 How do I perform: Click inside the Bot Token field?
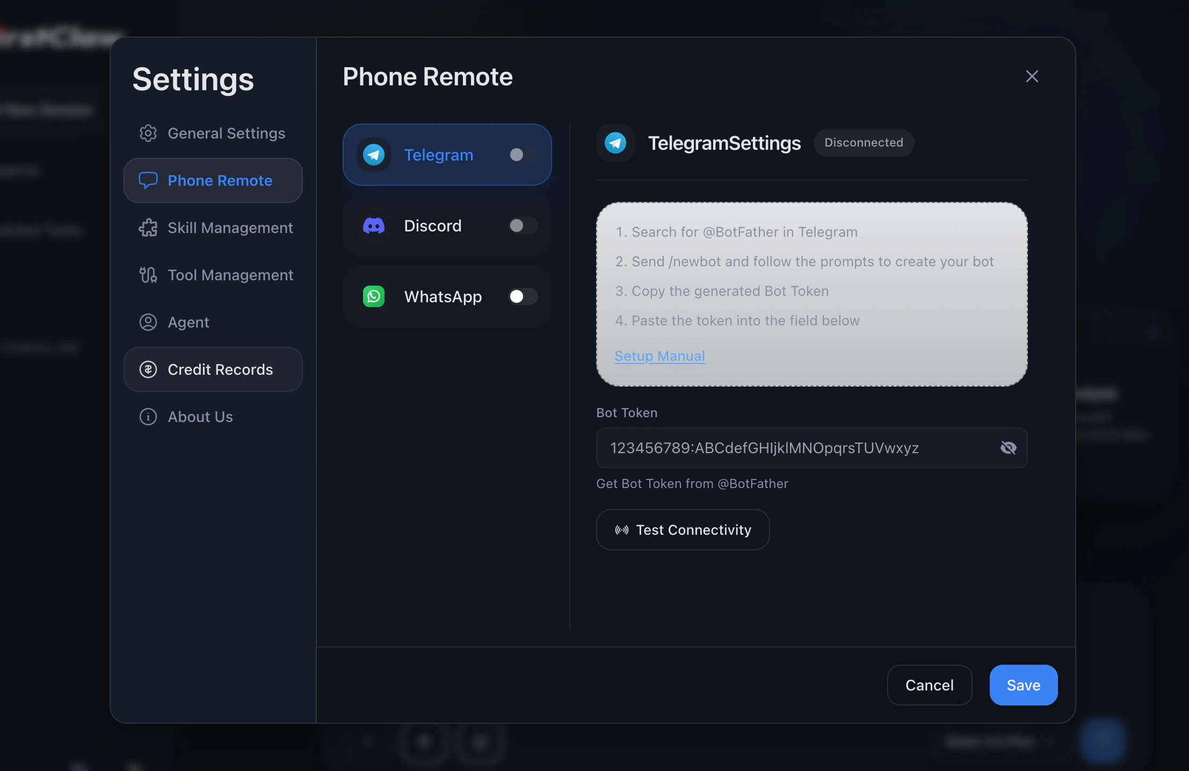tap(795, 448)
